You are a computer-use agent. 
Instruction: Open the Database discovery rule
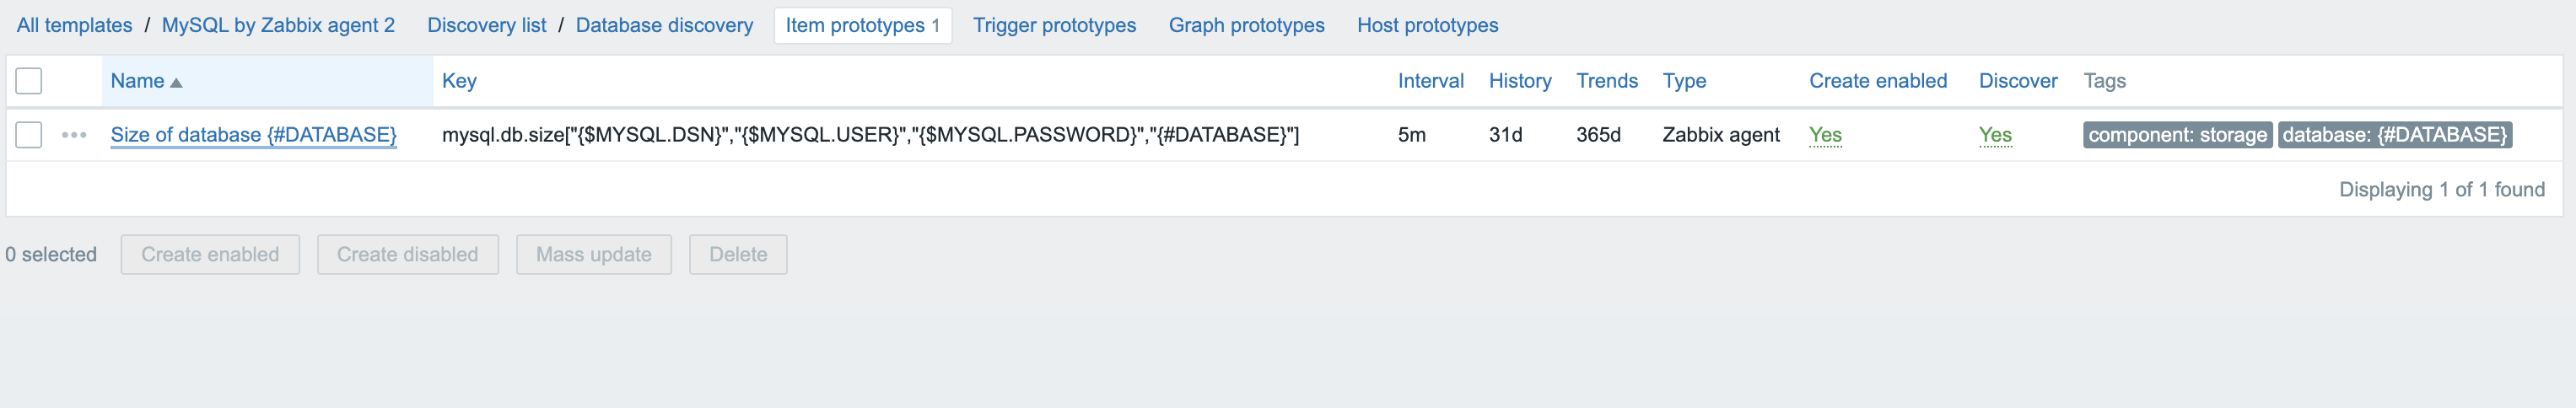(664, 25)
